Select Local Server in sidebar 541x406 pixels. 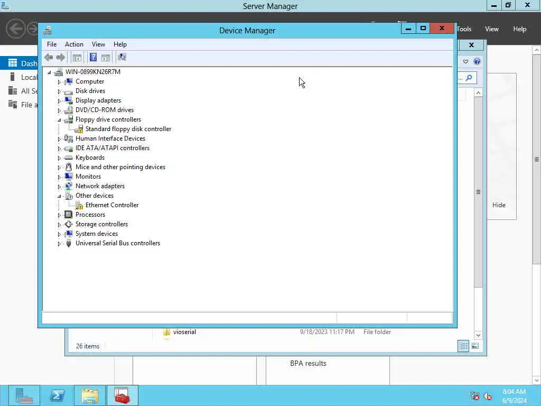coord(20,77)
